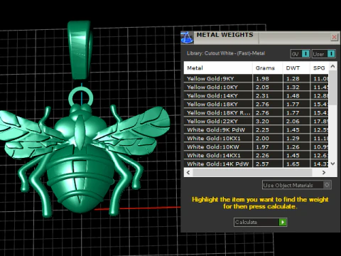
Task: Select the pendant bail in viewport
Action: (80, 50)
